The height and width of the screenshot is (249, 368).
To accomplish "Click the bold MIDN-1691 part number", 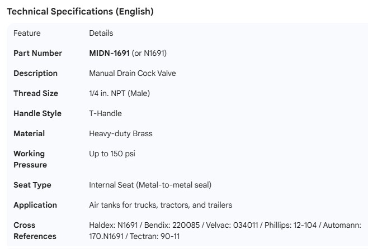I will click(x=110, y=53).
